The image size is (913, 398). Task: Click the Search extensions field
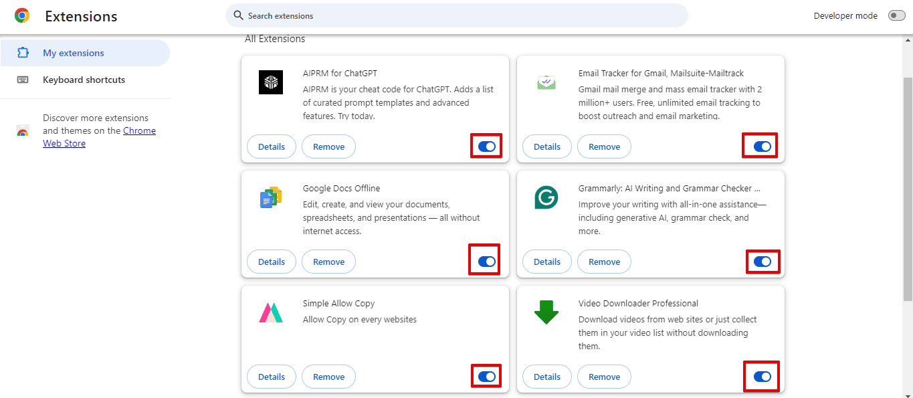tap(462, 15)
